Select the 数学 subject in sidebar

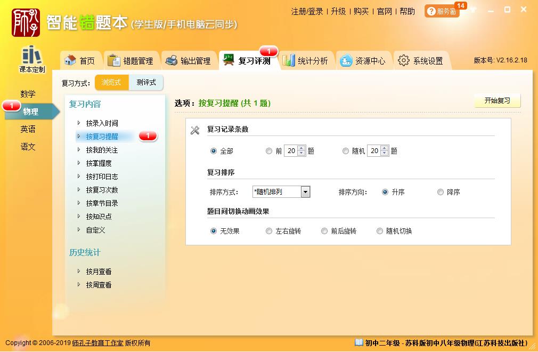(28, 94)
